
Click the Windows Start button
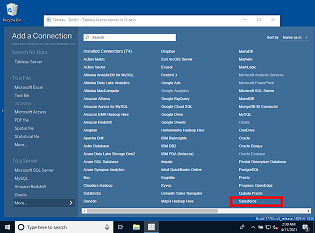coord(8,227)
